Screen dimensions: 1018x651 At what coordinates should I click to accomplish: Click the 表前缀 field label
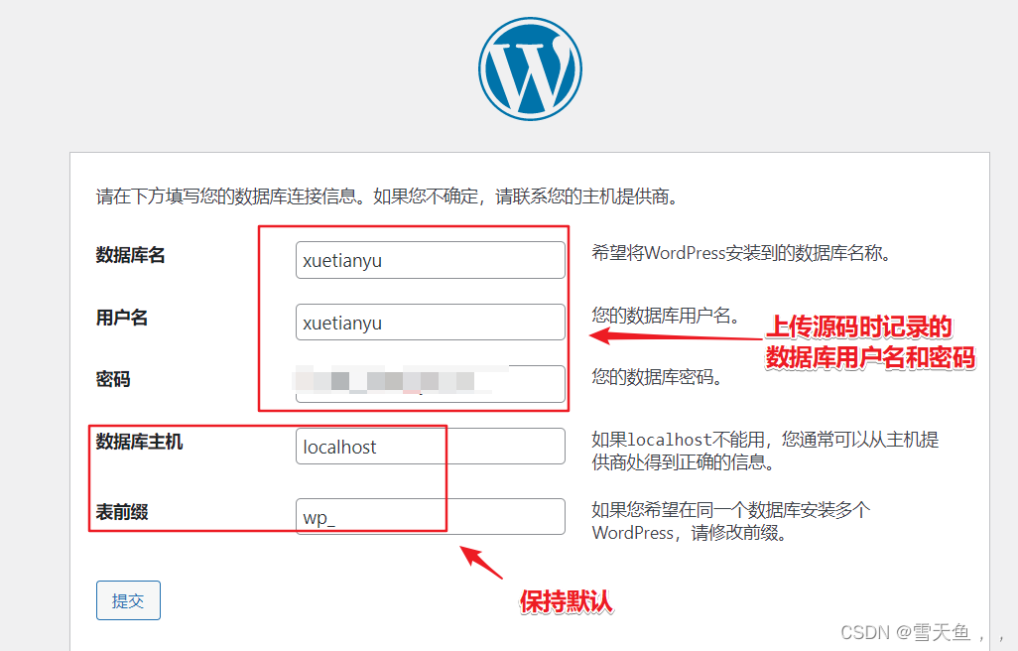coord(122,512)
